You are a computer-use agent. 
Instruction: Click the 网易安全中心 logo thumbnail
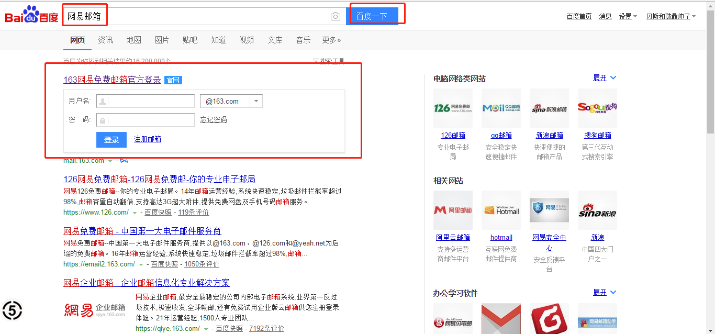pyautogui.click(x=549, y=210)
